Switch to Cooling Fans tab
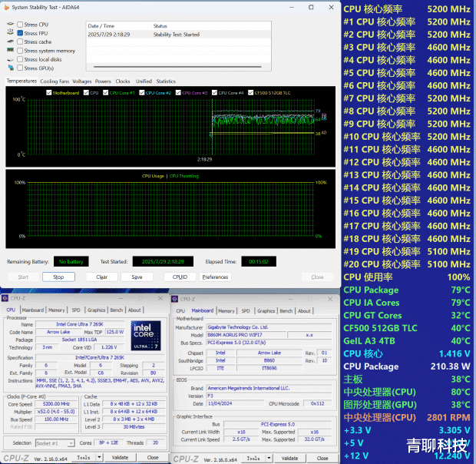This screenshot has height=464, width=476. 55,81
